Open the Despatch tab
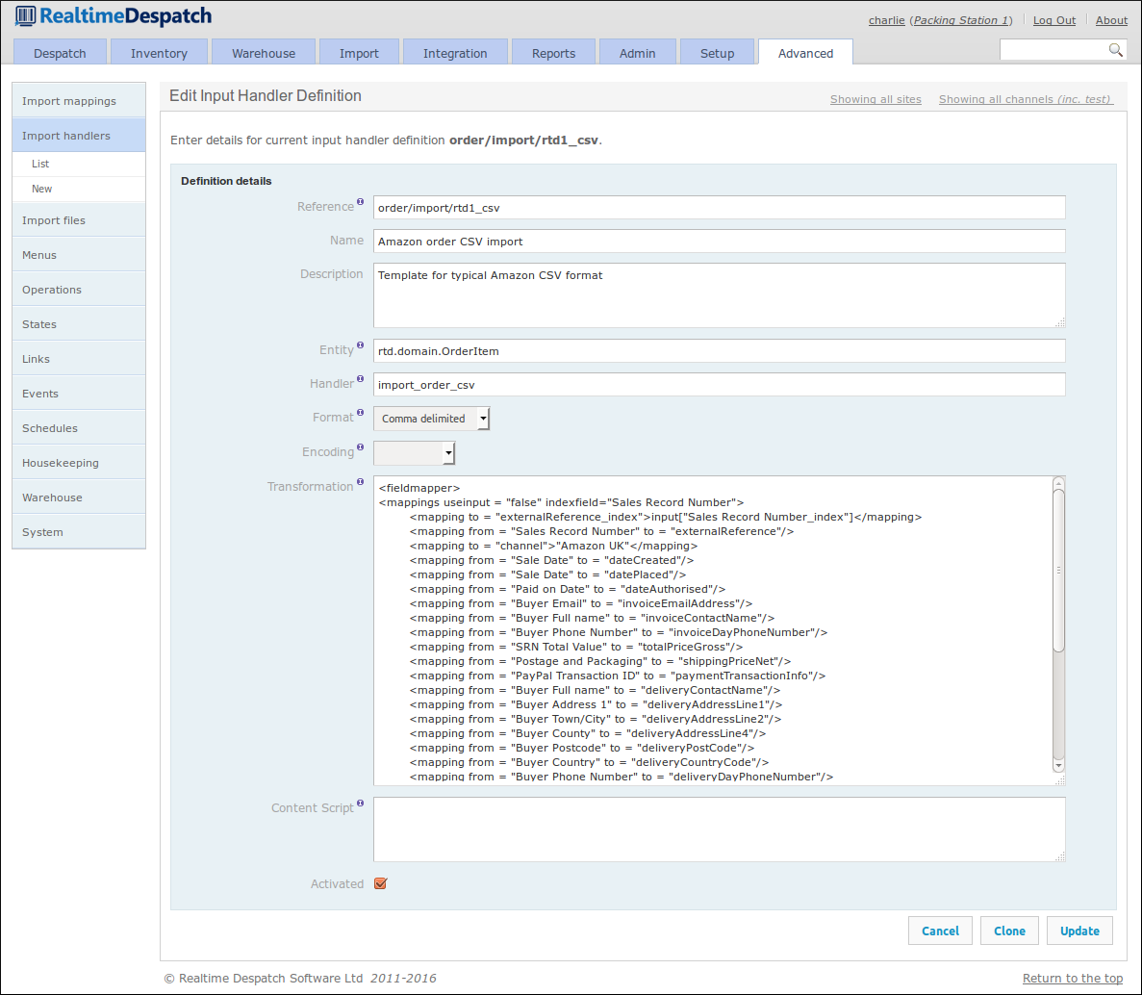 point(60,53)
